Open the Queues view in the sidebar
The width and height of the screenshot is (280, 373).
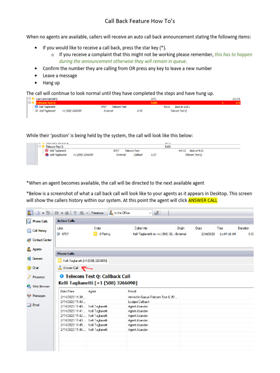35,258
